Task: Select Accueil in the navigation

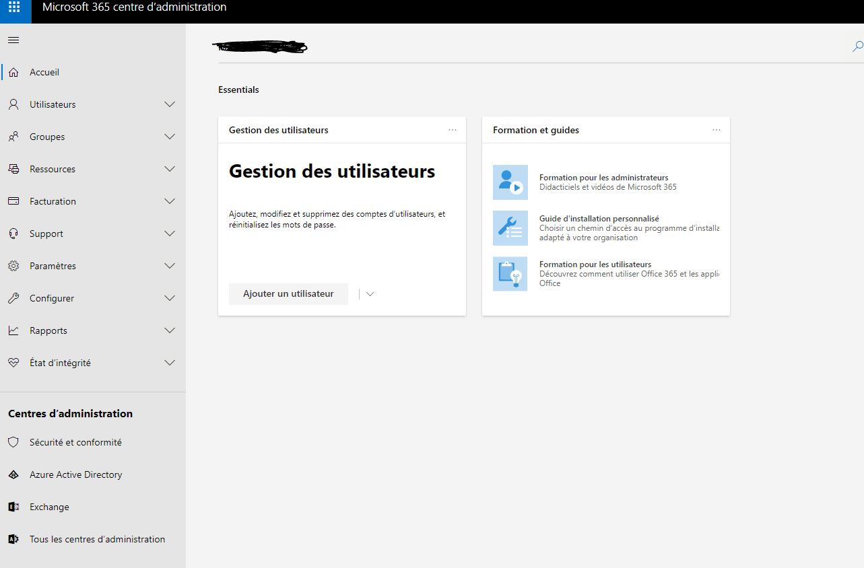Action: [x=44, y=72]
